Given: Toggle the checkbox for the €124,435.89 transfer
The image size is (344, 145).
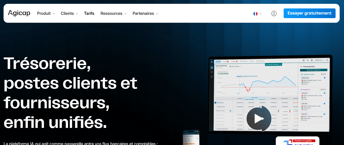Looking at the screenshot, I should pyautogui.click(x=325, y=78).
